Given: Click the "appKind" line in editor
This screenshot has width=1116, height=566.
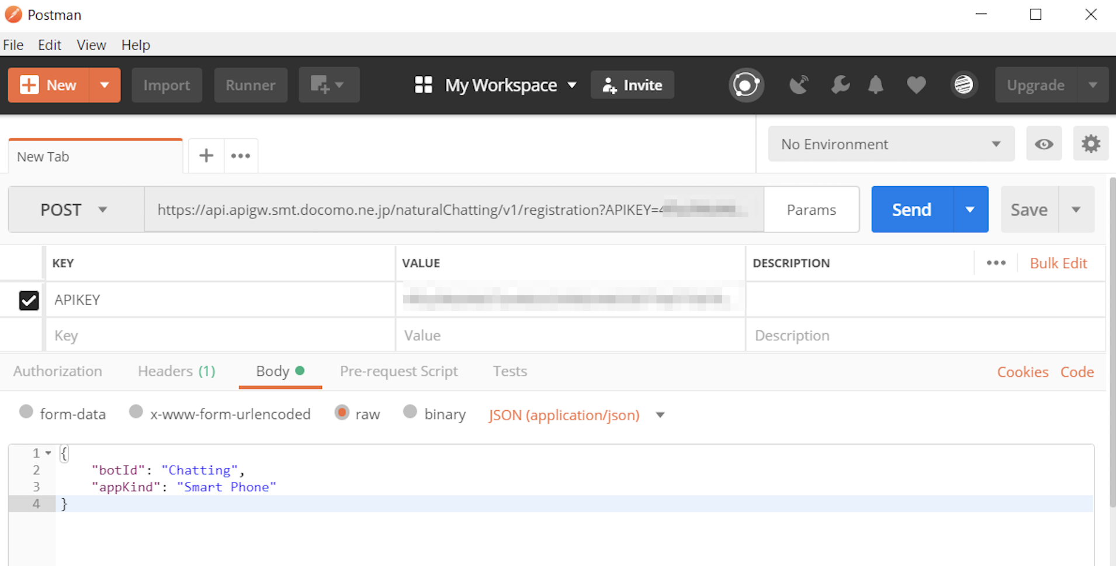Looking at the screenshot, I should (183, 487).
